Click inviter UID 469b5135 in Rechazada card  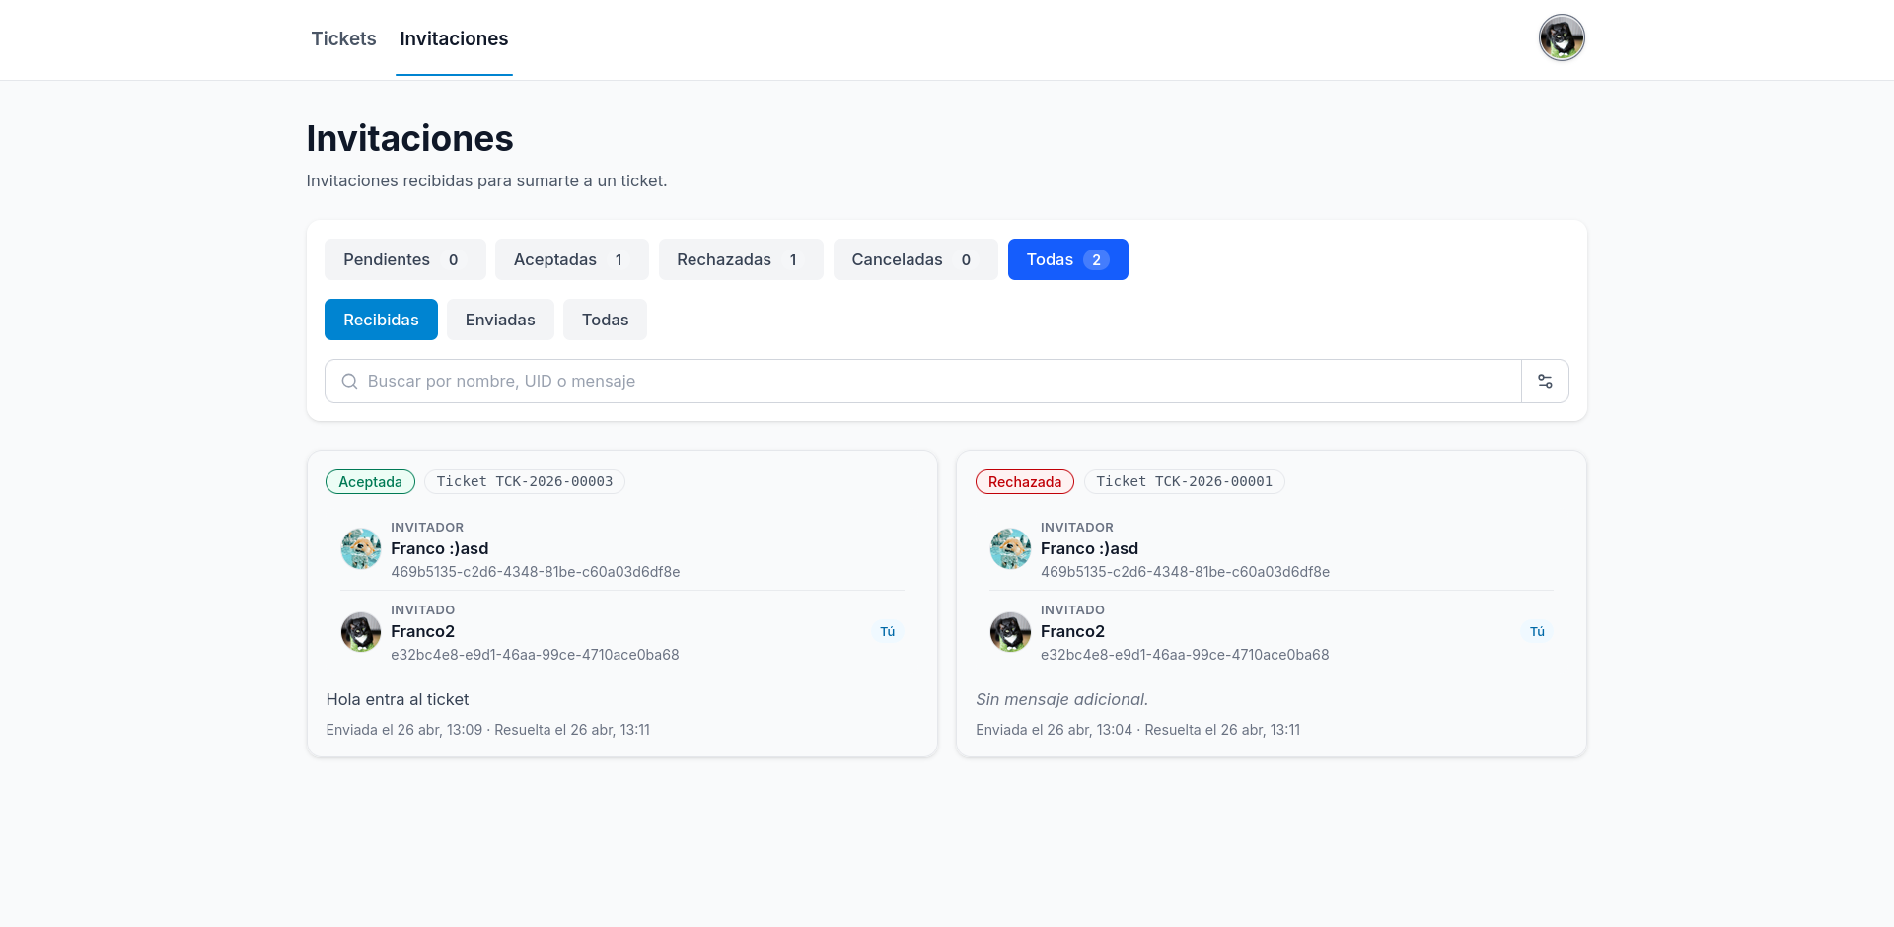coord(1185,572)
